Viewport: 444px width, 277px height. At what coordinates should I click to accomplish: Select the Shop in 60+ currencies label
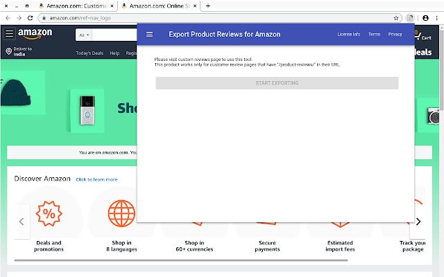194,246
